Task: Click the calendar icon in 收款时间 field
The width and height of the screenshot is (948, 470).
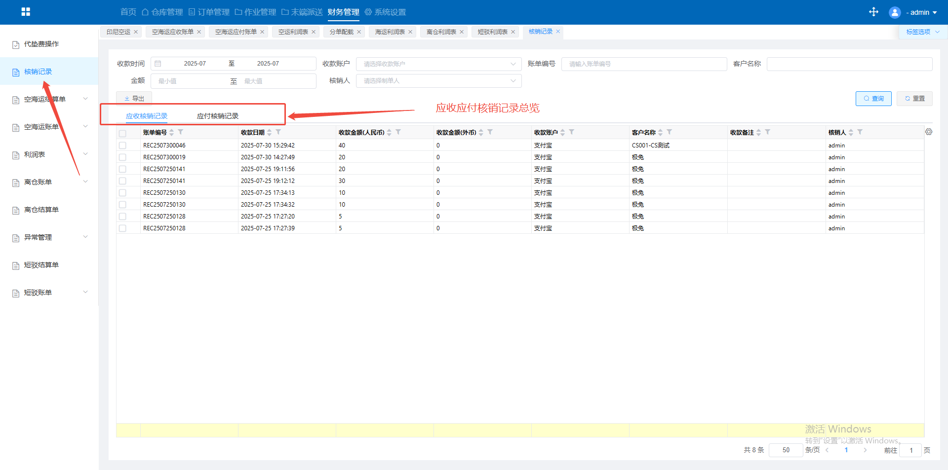Action: point(158,64)
